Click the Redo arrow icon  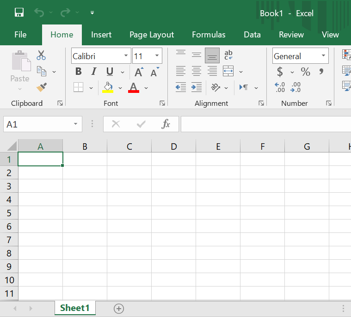pos(65,12)
